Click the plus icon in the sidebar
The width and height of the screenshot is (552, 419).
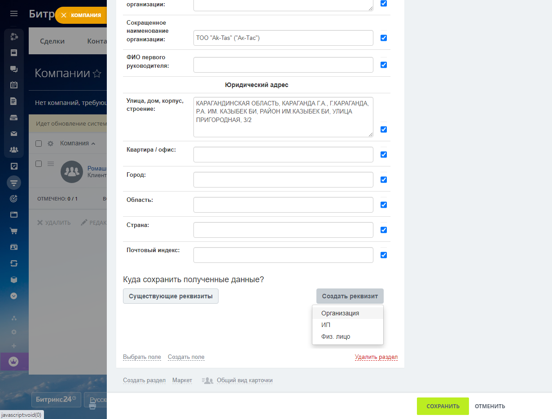(14, 346)
